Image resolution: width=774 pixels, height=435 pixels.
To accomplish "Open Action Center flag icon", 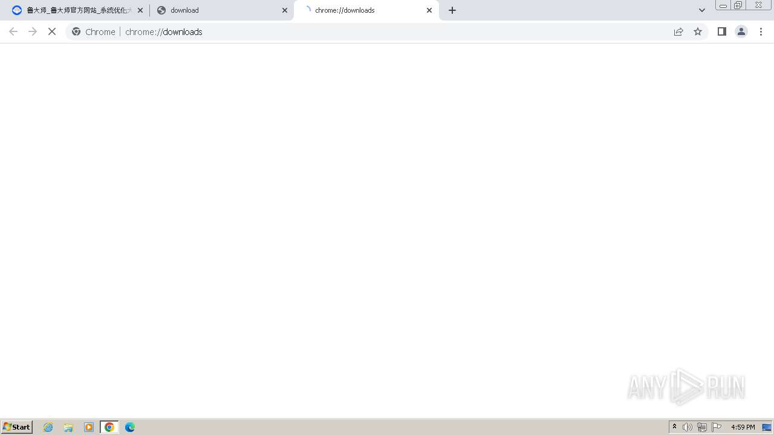I will pos(717,427).
